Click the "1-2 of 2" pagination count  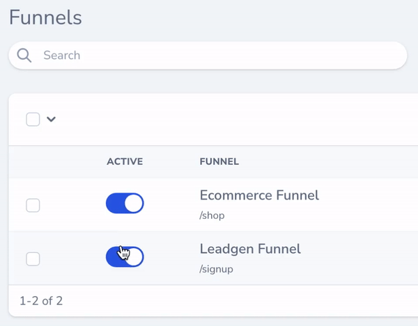tap(41, 301)
